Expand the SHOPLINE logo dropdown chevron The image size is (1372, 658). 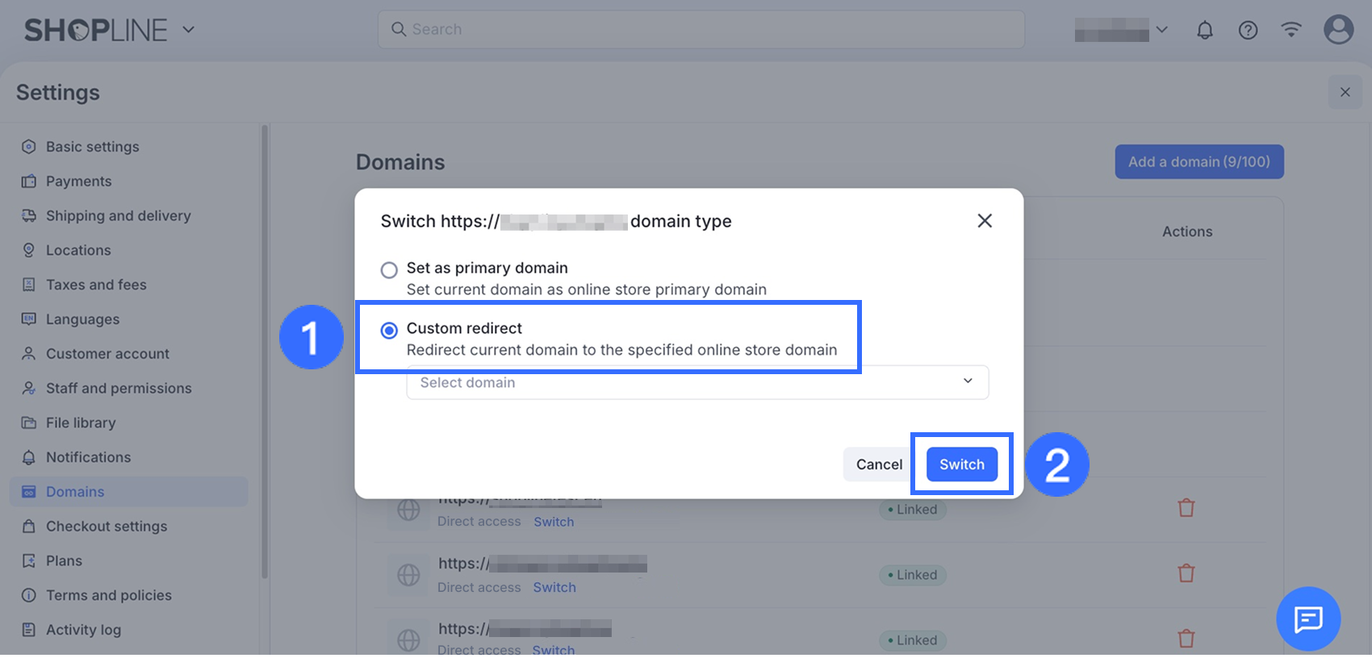[188, 30]
